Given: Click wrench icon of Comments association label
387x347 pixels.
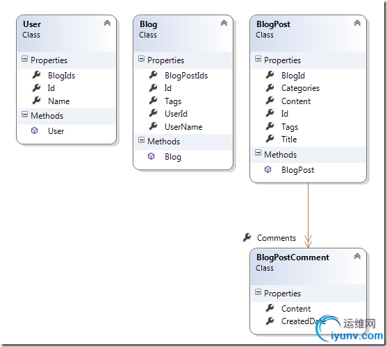Looking at the screenshot, I should pyautogui.click(x=247, y=237).
